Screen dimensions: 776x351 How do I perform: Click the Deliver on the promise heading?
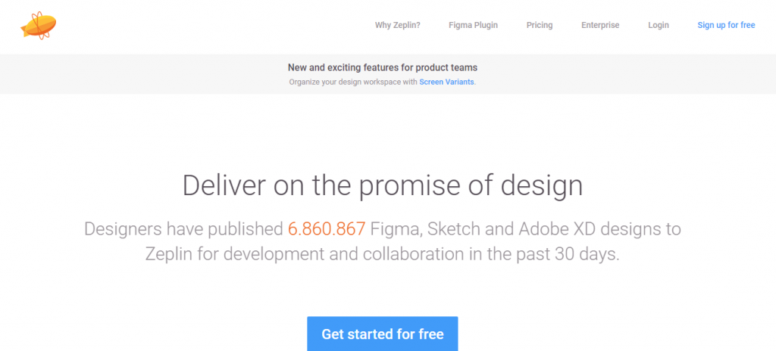click(x=383, y=185)
